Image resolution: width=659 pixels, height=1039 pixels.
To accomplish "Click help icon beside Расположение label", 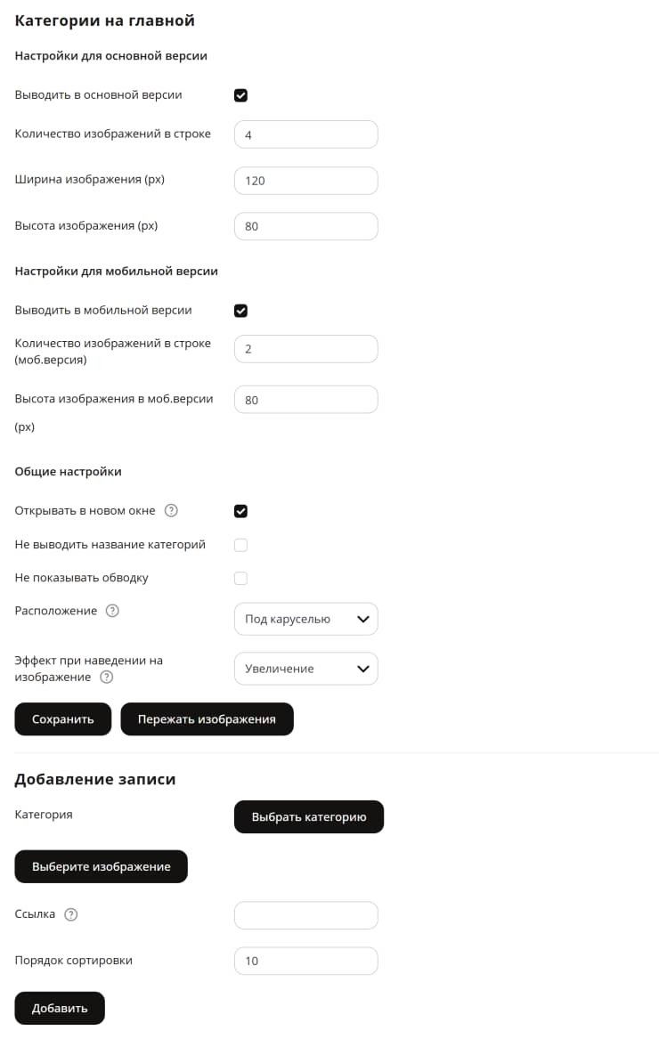I will pyautogui.click(x=113, y=610).
